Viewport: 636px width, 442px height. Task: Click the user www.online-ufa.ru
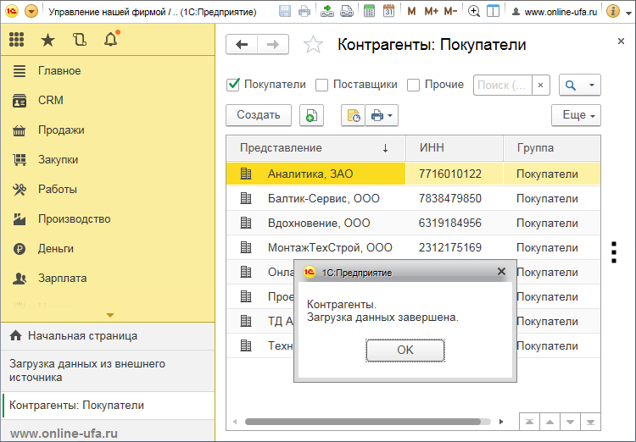click(554, 12)
